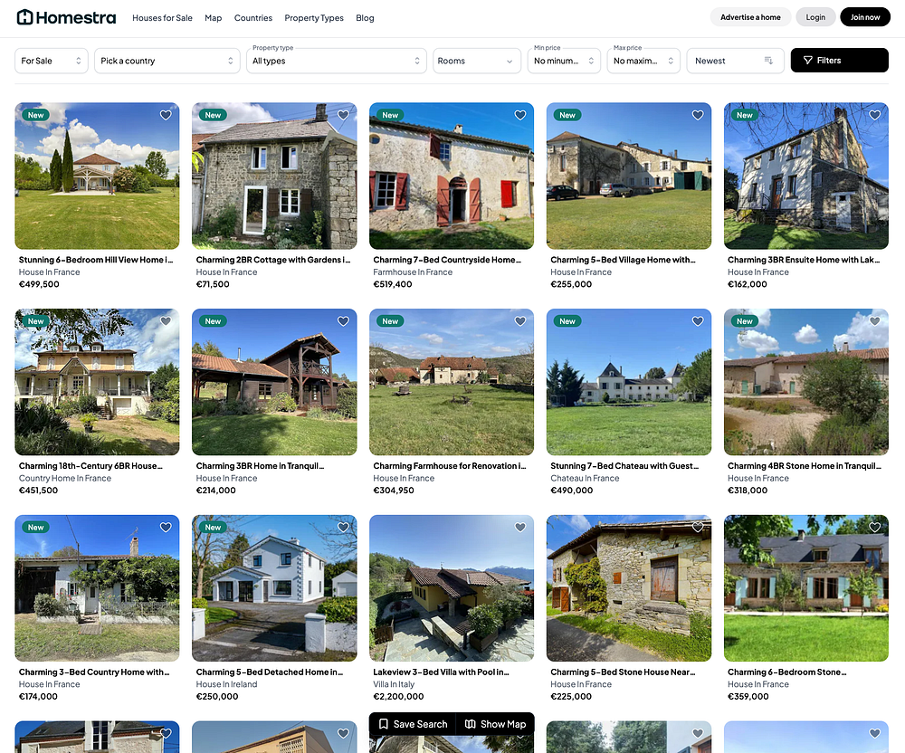The height and width of the screenshot is (753, 905).
Task: Click the 'Farmhouse In France' label
Action: coord(413,272)
